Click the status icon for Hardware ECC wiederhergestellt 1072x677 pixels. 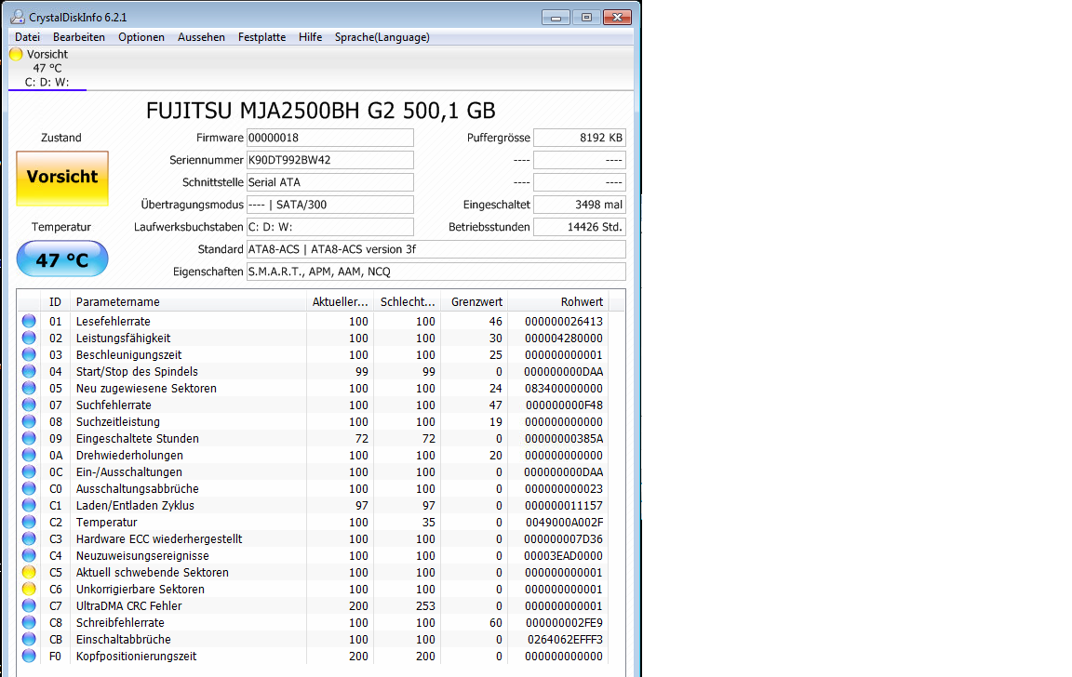29,538
